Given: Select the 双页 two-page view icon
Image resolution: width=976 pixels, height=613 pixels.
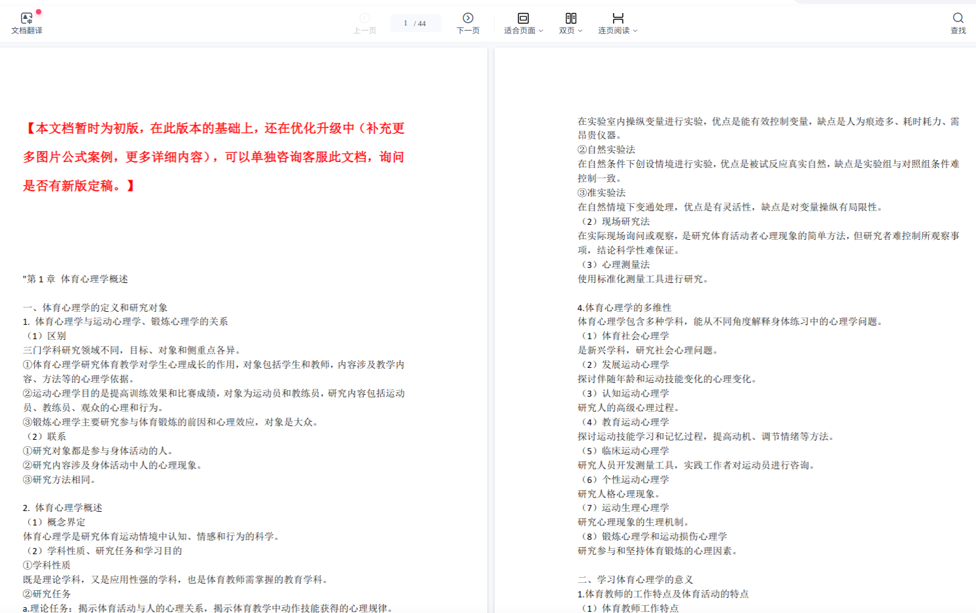Looking at the screenshot, I should click(x=570, y=18).
